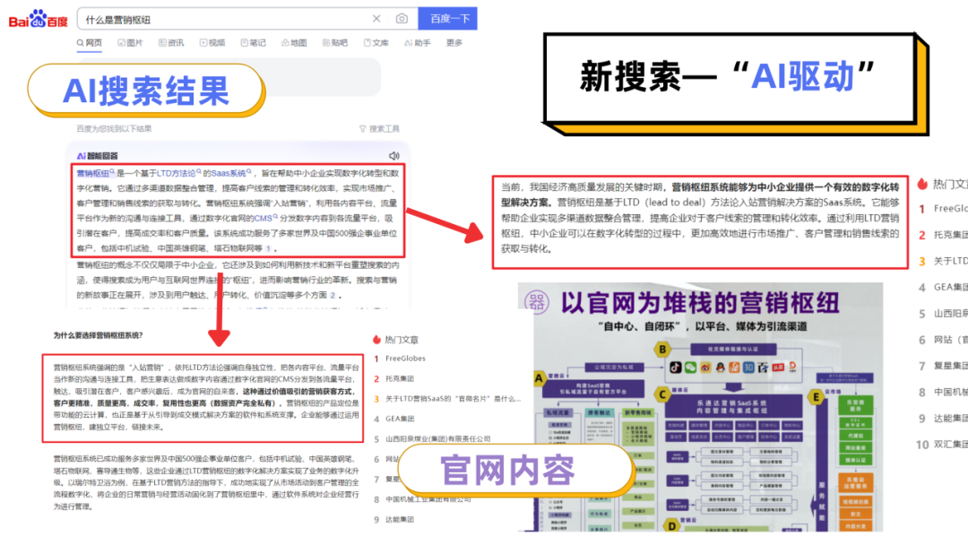Click the Weibo icon in the infographic
The width and height of the screenshot is (968, 545).
coord(705,368)
